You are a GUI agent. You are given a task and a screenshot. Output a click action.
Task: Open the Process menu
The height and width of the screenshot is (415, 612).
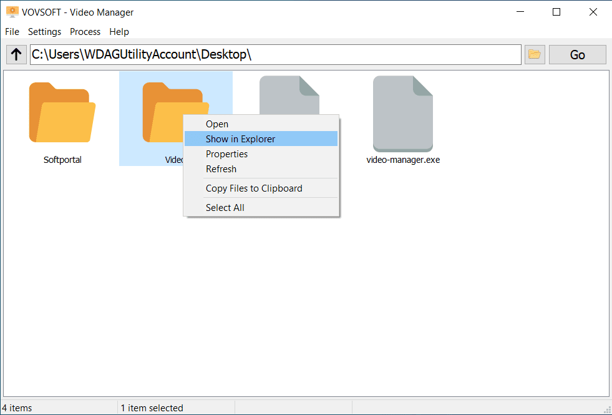[x=85, y=32]
